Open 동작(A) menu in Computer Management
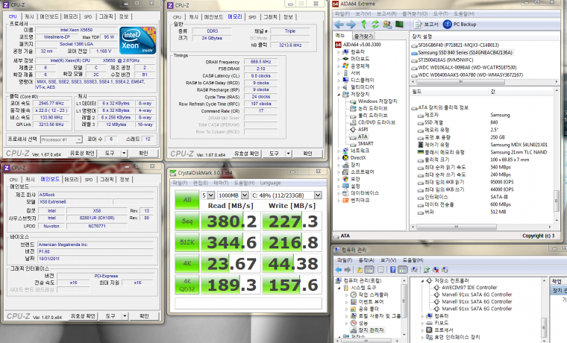The height and width of the screenshot is (343, 567). click(x=366, y=260)
